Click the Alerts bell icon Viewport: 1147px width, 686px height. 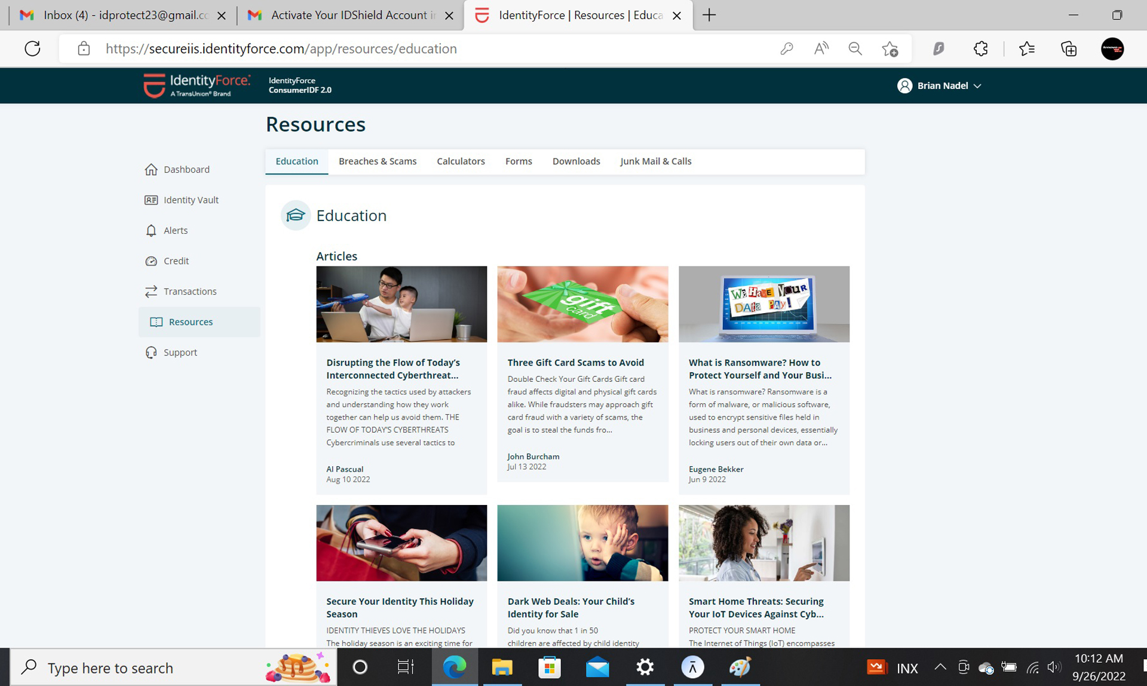pyautogui.click(x=151, y=231)
